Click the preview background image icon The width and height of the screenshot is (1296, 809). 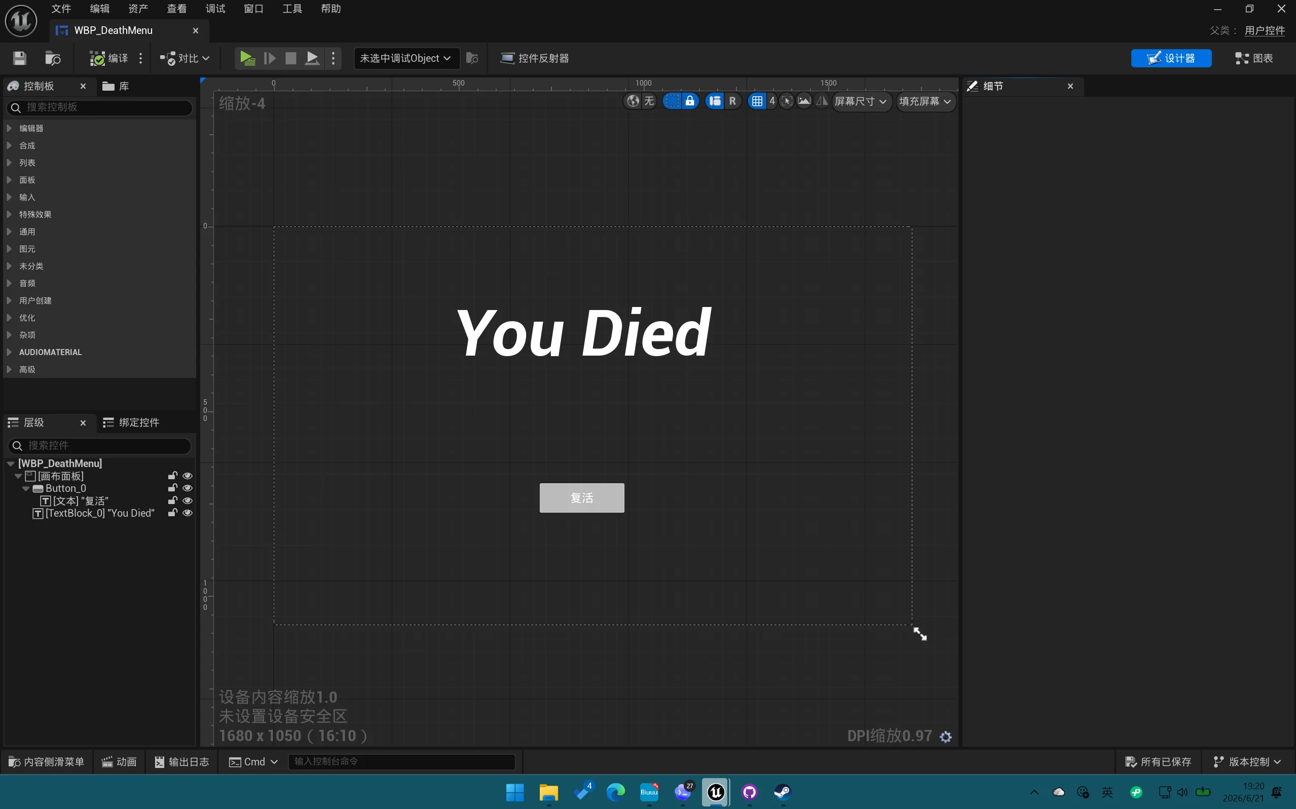point(804,101)
